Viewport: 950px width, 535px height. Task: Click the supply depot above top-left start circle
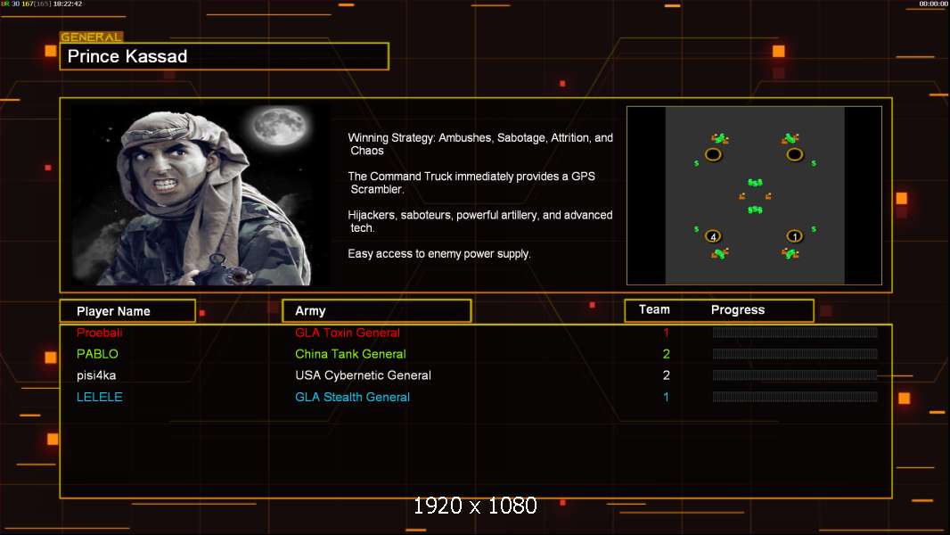[x=720, y=139]
